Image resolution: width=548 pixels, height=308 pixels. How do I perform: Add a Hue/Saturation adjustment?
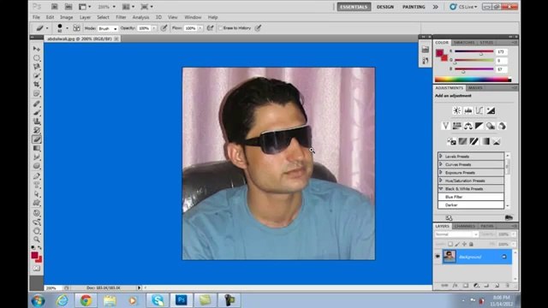(x=456, y=126)
